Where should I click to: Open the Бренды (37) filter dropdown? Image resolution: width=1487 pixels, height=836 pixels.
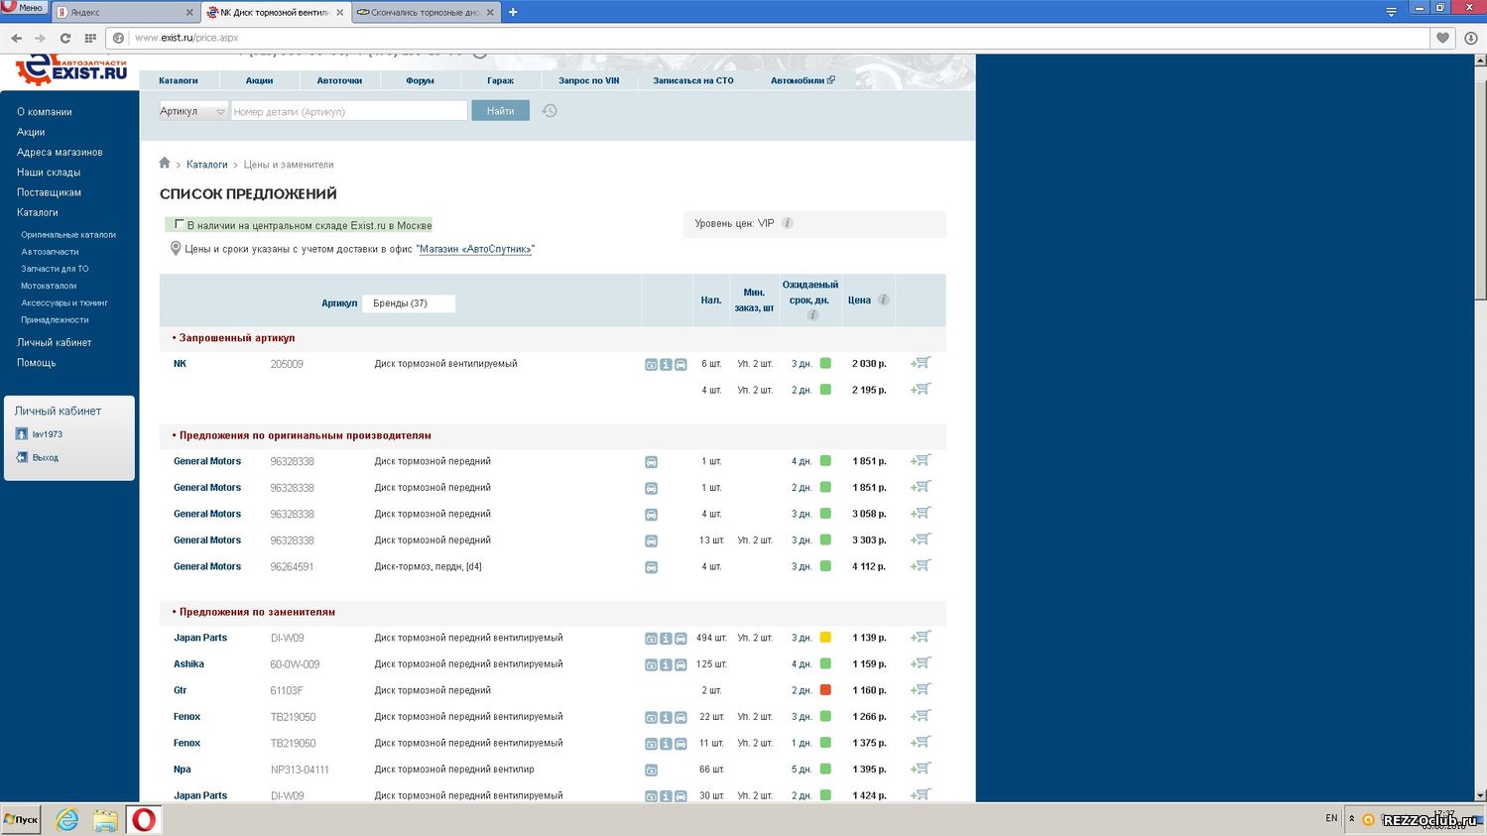[409, 303]
